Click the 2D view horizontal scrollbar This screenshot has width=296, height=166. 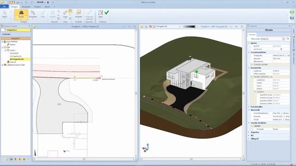[x=84, y=159]
